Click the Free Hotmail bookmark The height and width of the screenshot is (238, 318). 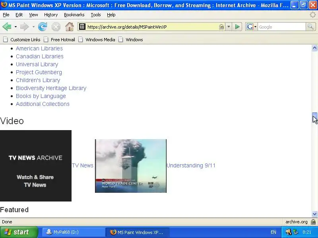63,40
